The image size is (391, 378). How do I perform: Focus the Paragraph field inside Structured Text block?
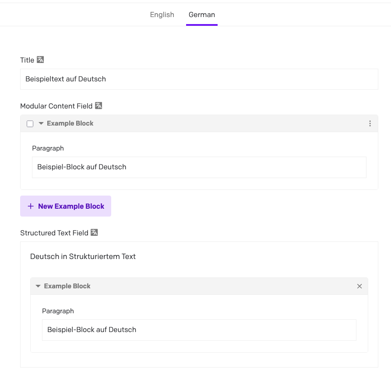[x=199, y=330]
